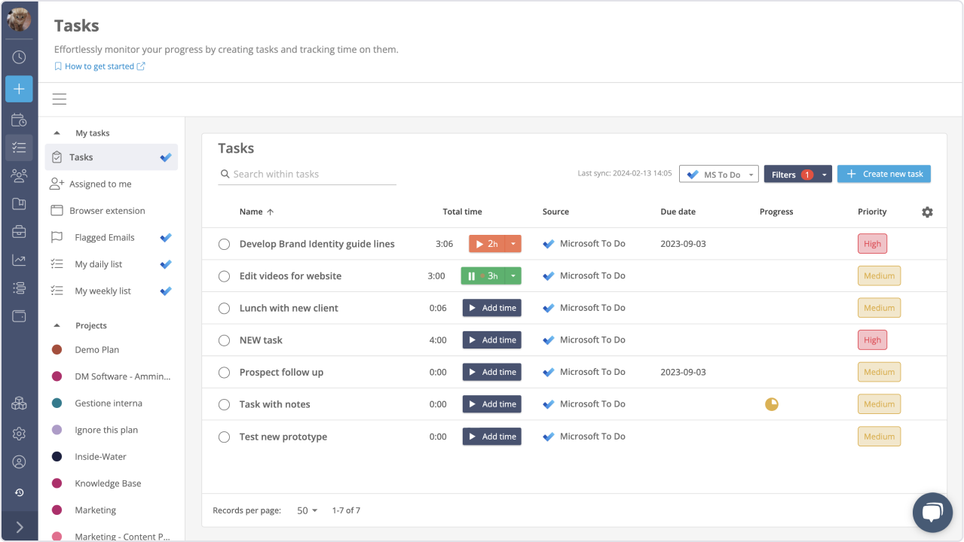
Task: Open the How to get started link
Action: pos(99,66)
